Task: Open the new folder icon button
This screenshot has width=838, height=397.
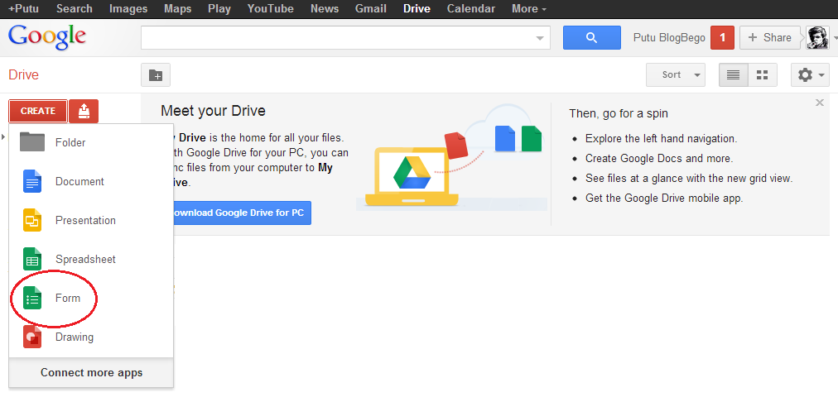Action: tap(156, 74)
